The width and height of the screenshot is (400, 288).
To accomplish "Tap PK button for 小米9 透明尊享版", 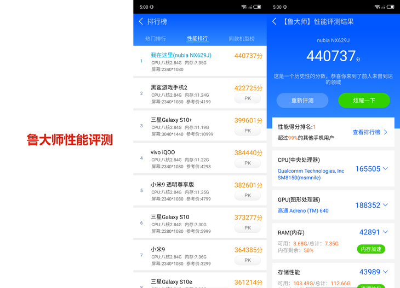I will pos(248,196).
